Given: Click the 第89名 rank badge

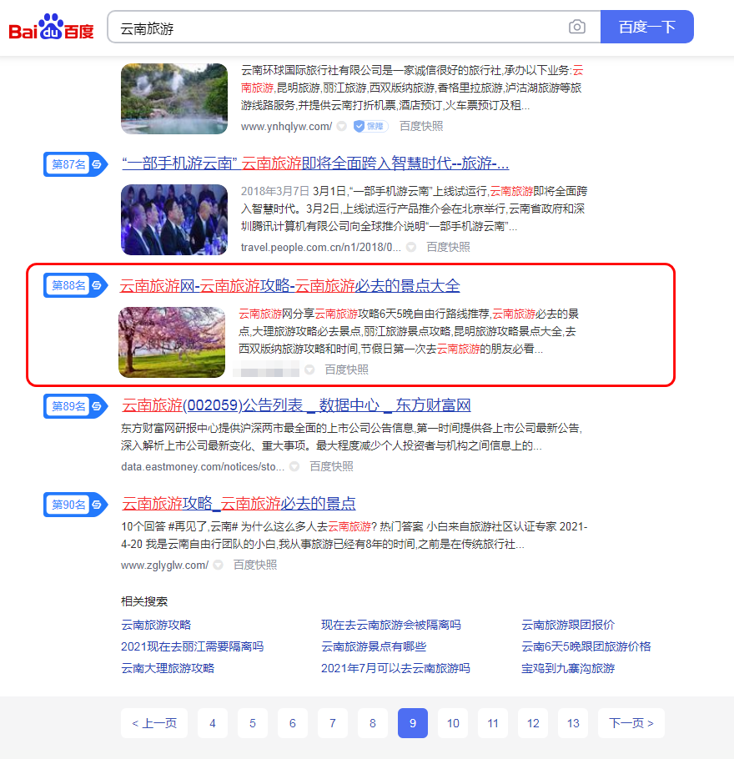Looking at the screenshot, I should click(68, 406).
